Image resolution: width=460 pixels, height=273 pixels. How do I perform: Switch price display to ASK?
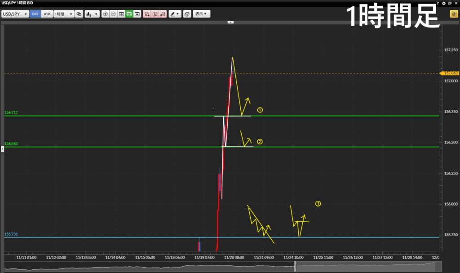(47, 14)
